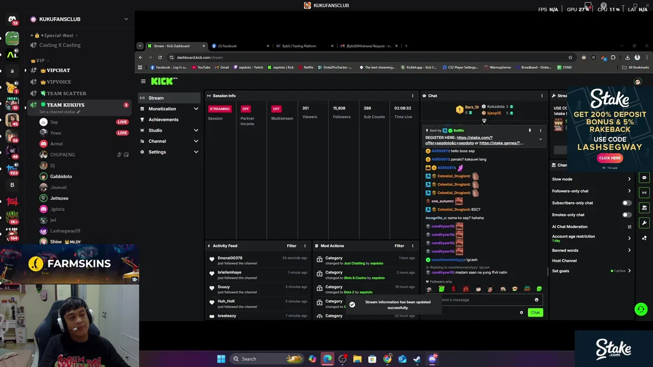Click Stake ad CLICK HERE button
The width and height of the screenshot is (653, 367).
(x=610, y=158)
